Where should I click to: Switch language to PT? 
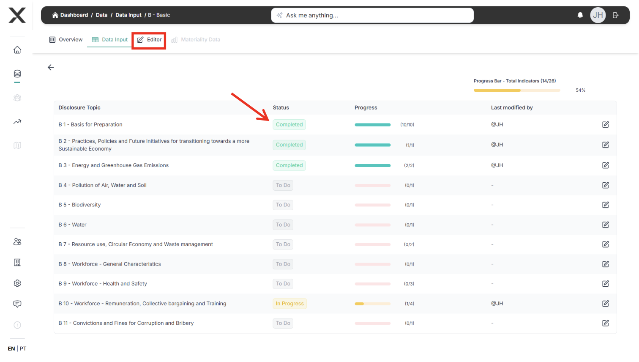[23, 349]
